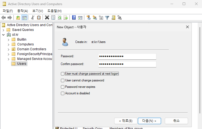Click the Domain Controllers folder icon
The width and height of the screenshot is (202, 129).
13,49
